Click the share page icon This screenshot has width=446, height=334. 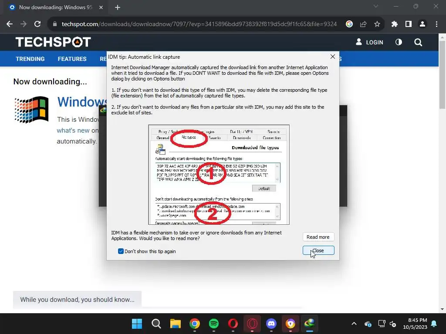click(x=363, y=24)
